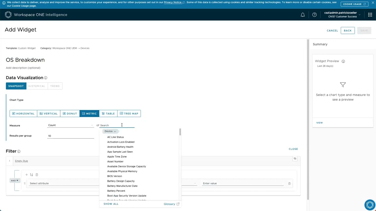Click View in widget preview
376x211 pixels.
tap(319, 123)
